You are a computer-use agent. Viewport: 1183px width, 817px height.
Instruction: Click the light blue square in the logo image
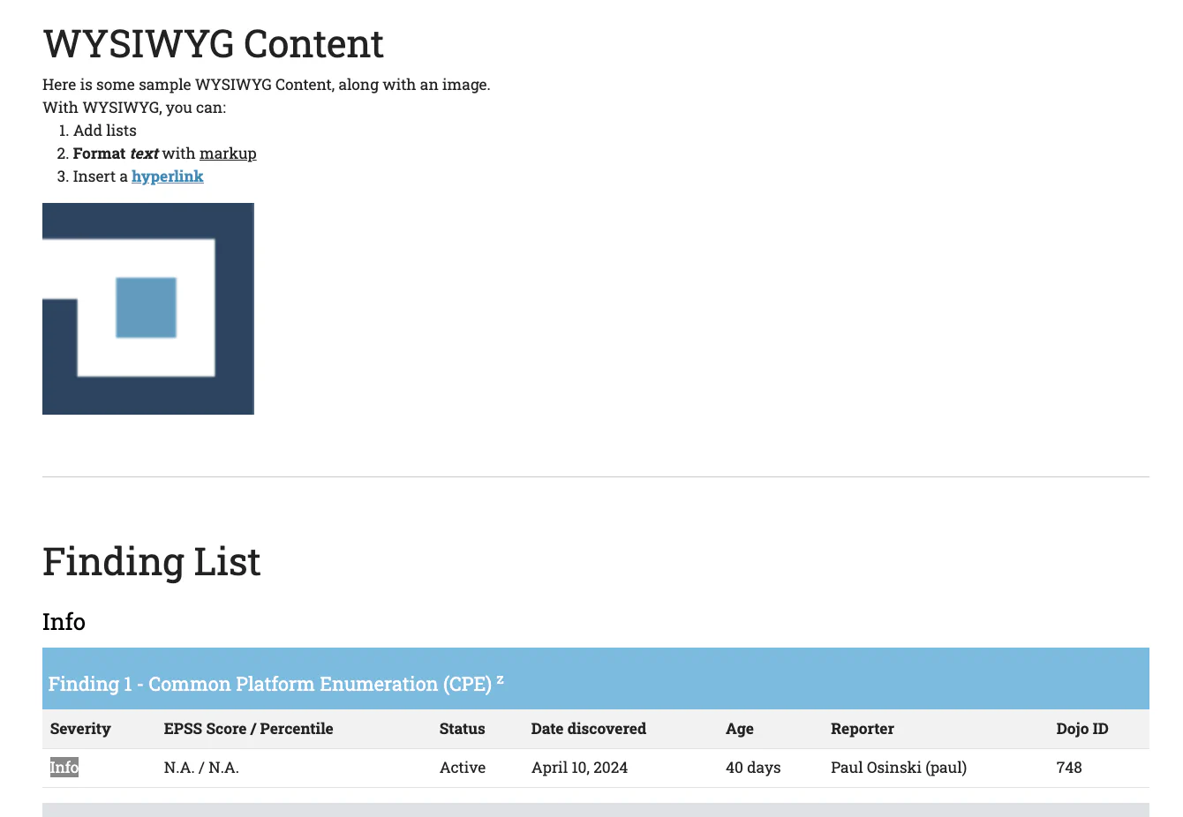click(x=147, y=308)
